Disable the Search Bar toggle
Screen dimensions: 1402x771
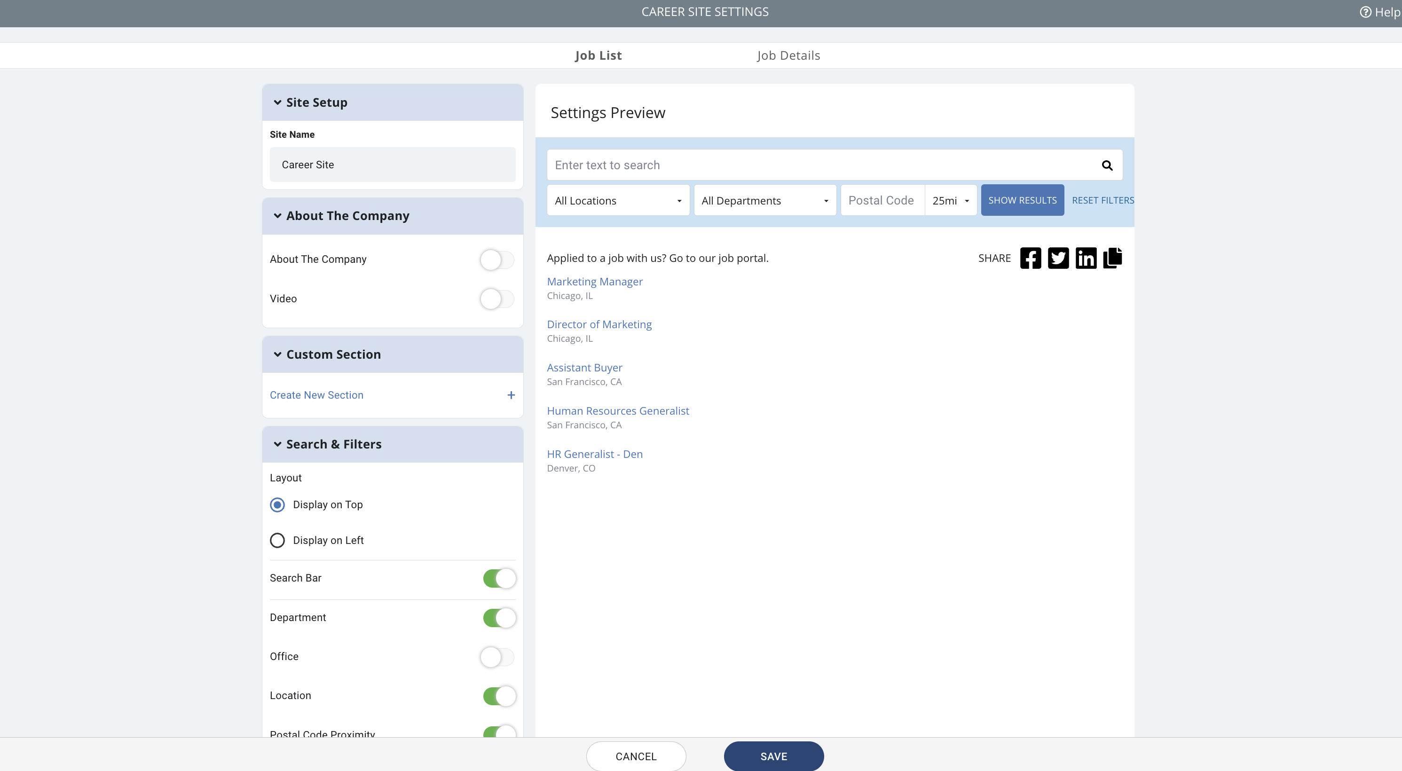pos(499,578)
